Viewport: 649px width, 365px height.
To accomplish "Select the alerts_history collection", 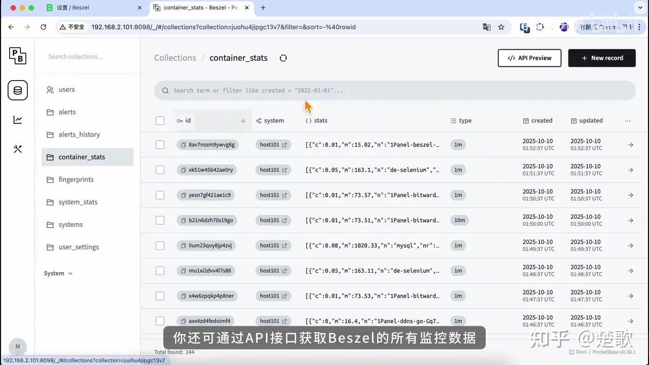I will 87,134.
